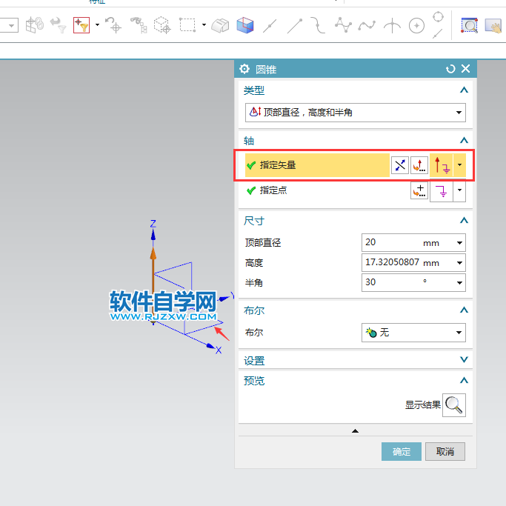Screen dimensions: 506x506
Task: Open the vector type dropdown arrow in 指定矢量 row
Action: (x=460, y=165)
